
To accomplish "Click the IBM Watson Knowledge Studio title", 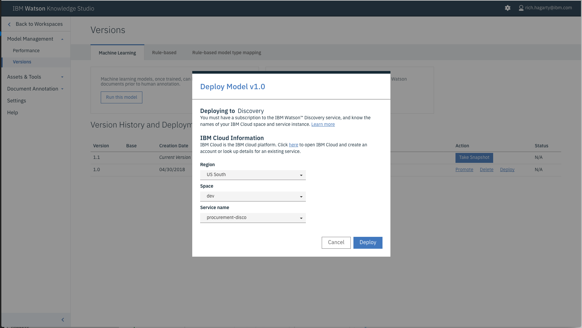I will 53,8.
